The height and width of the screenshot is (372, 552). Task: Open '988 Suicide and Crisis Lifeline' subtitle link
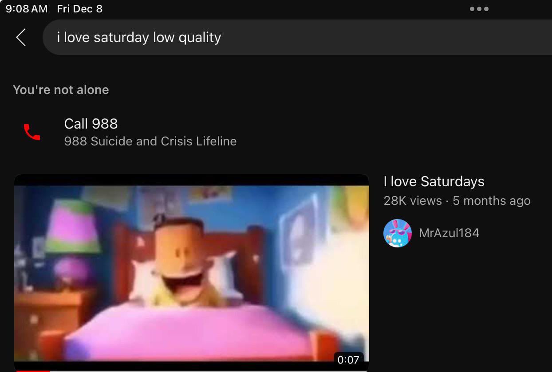150,141
